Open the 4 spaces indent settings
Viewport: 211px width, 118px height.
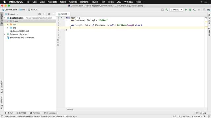click(197, 116)
